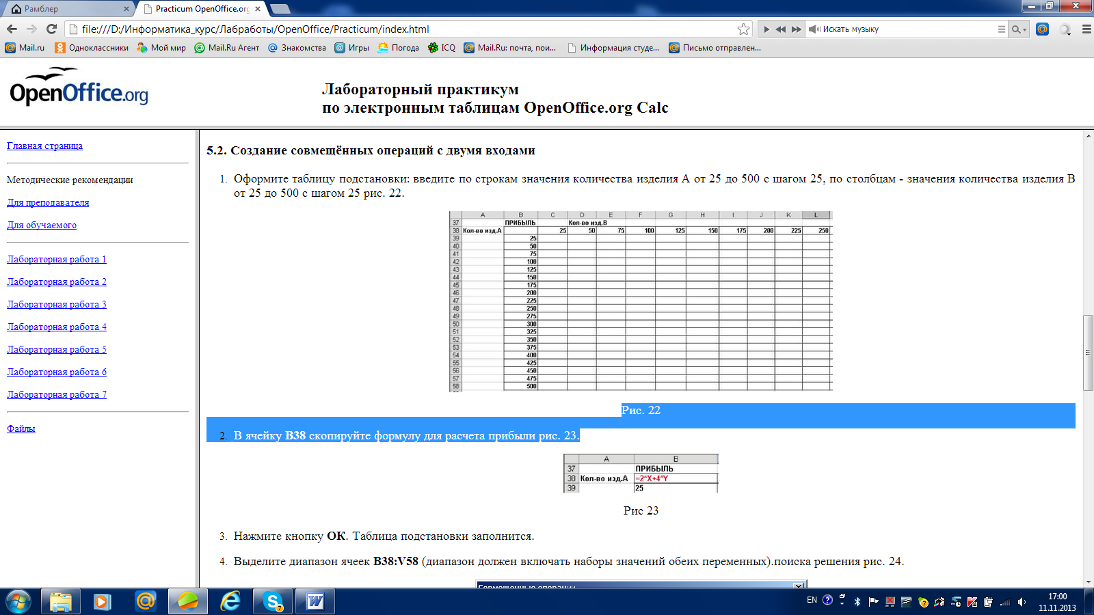
Task: Skip to next music track
Action: (x=796, y=29)
